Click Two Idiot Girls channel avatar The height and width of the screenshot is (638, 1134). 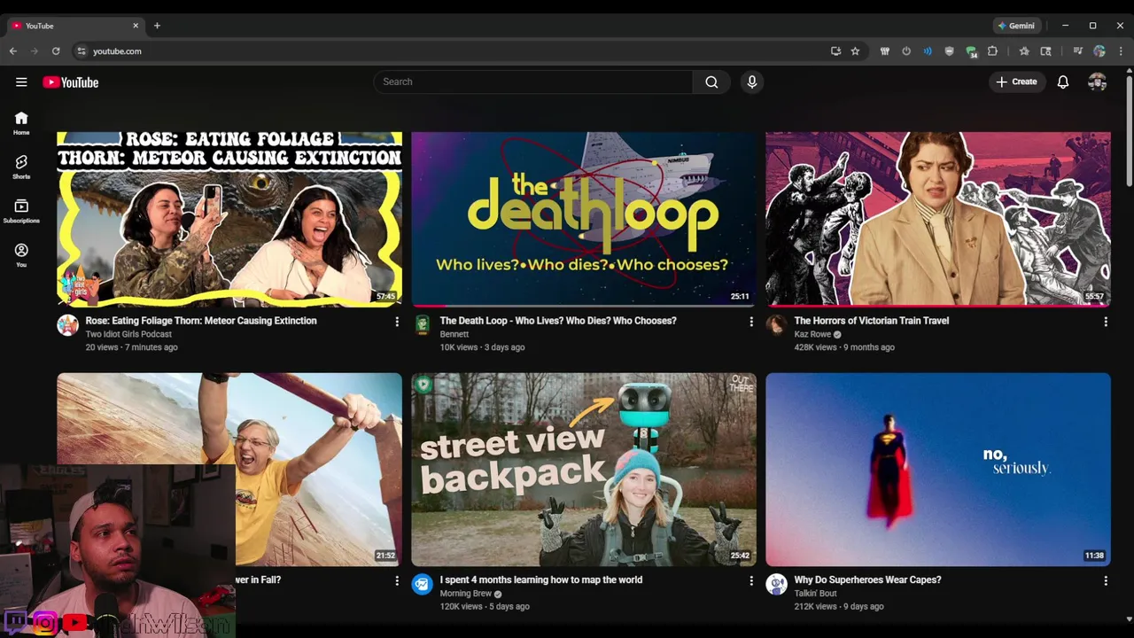[68, 325]
